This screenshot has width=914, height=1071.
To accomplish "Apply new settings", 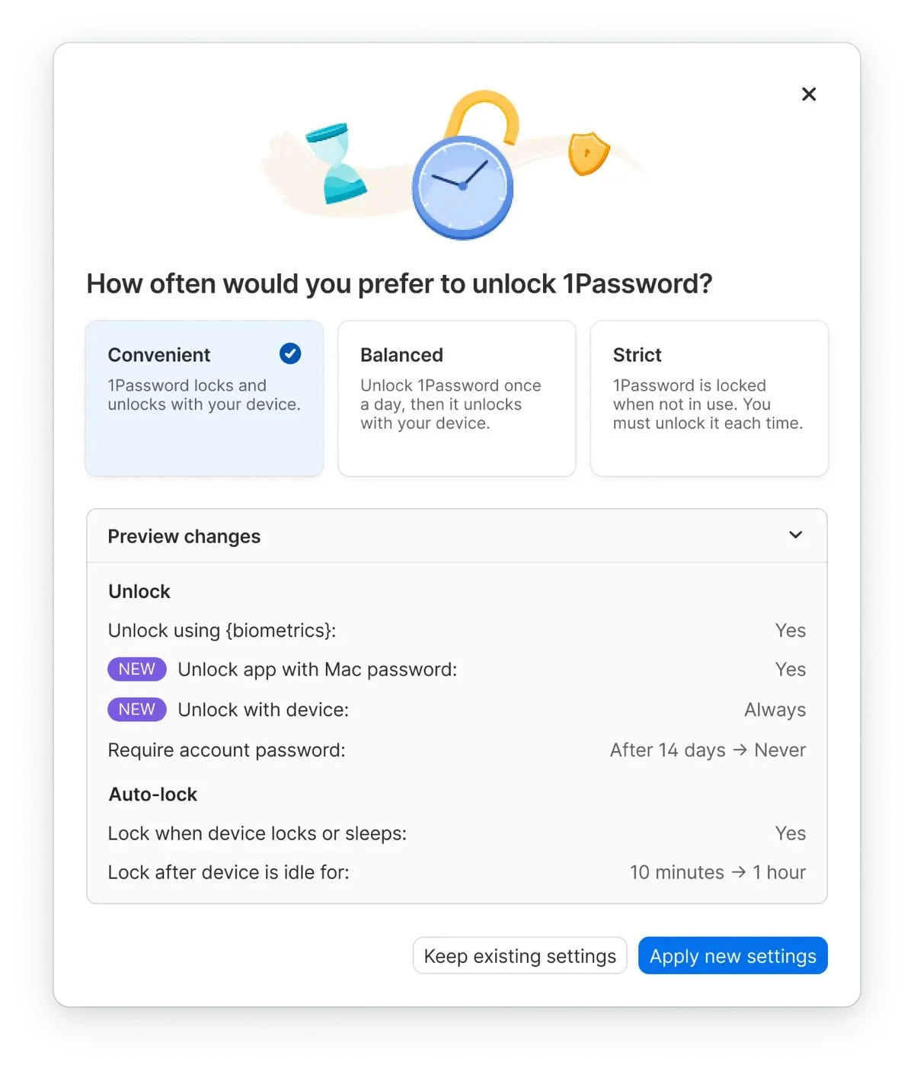I will click(x=733, y=956).
